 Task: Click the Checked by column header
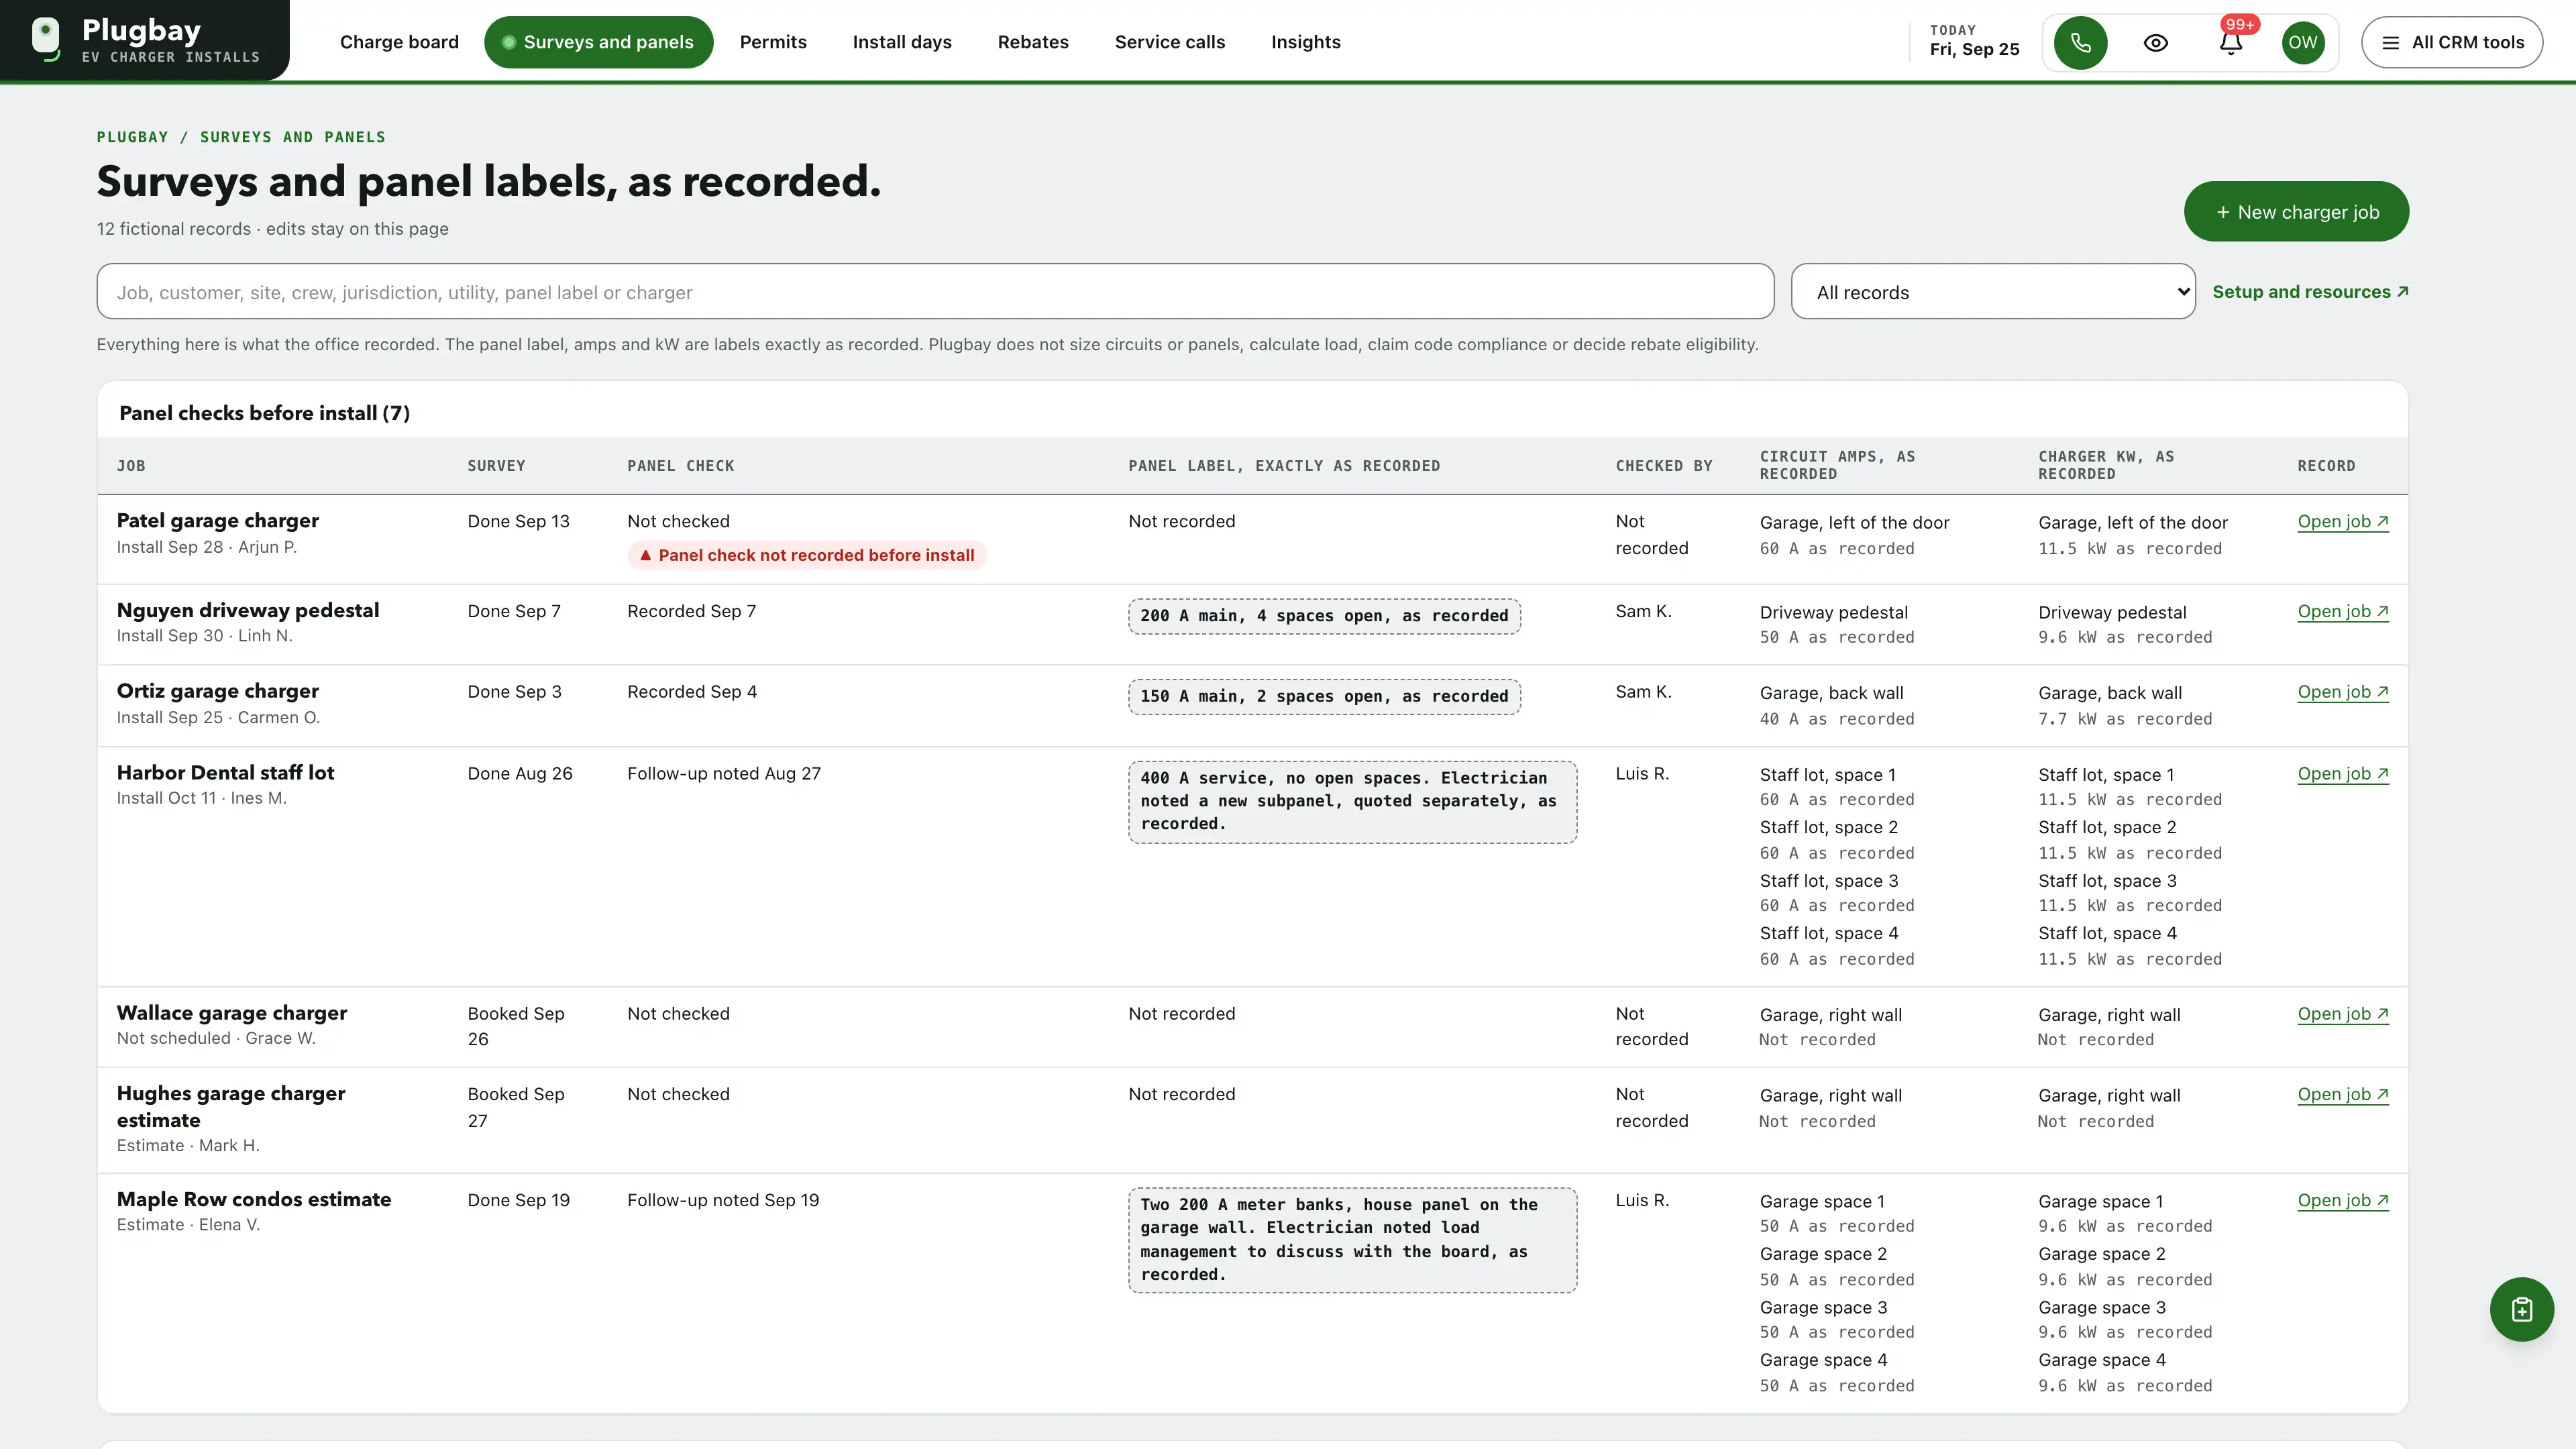[1663, 466]
